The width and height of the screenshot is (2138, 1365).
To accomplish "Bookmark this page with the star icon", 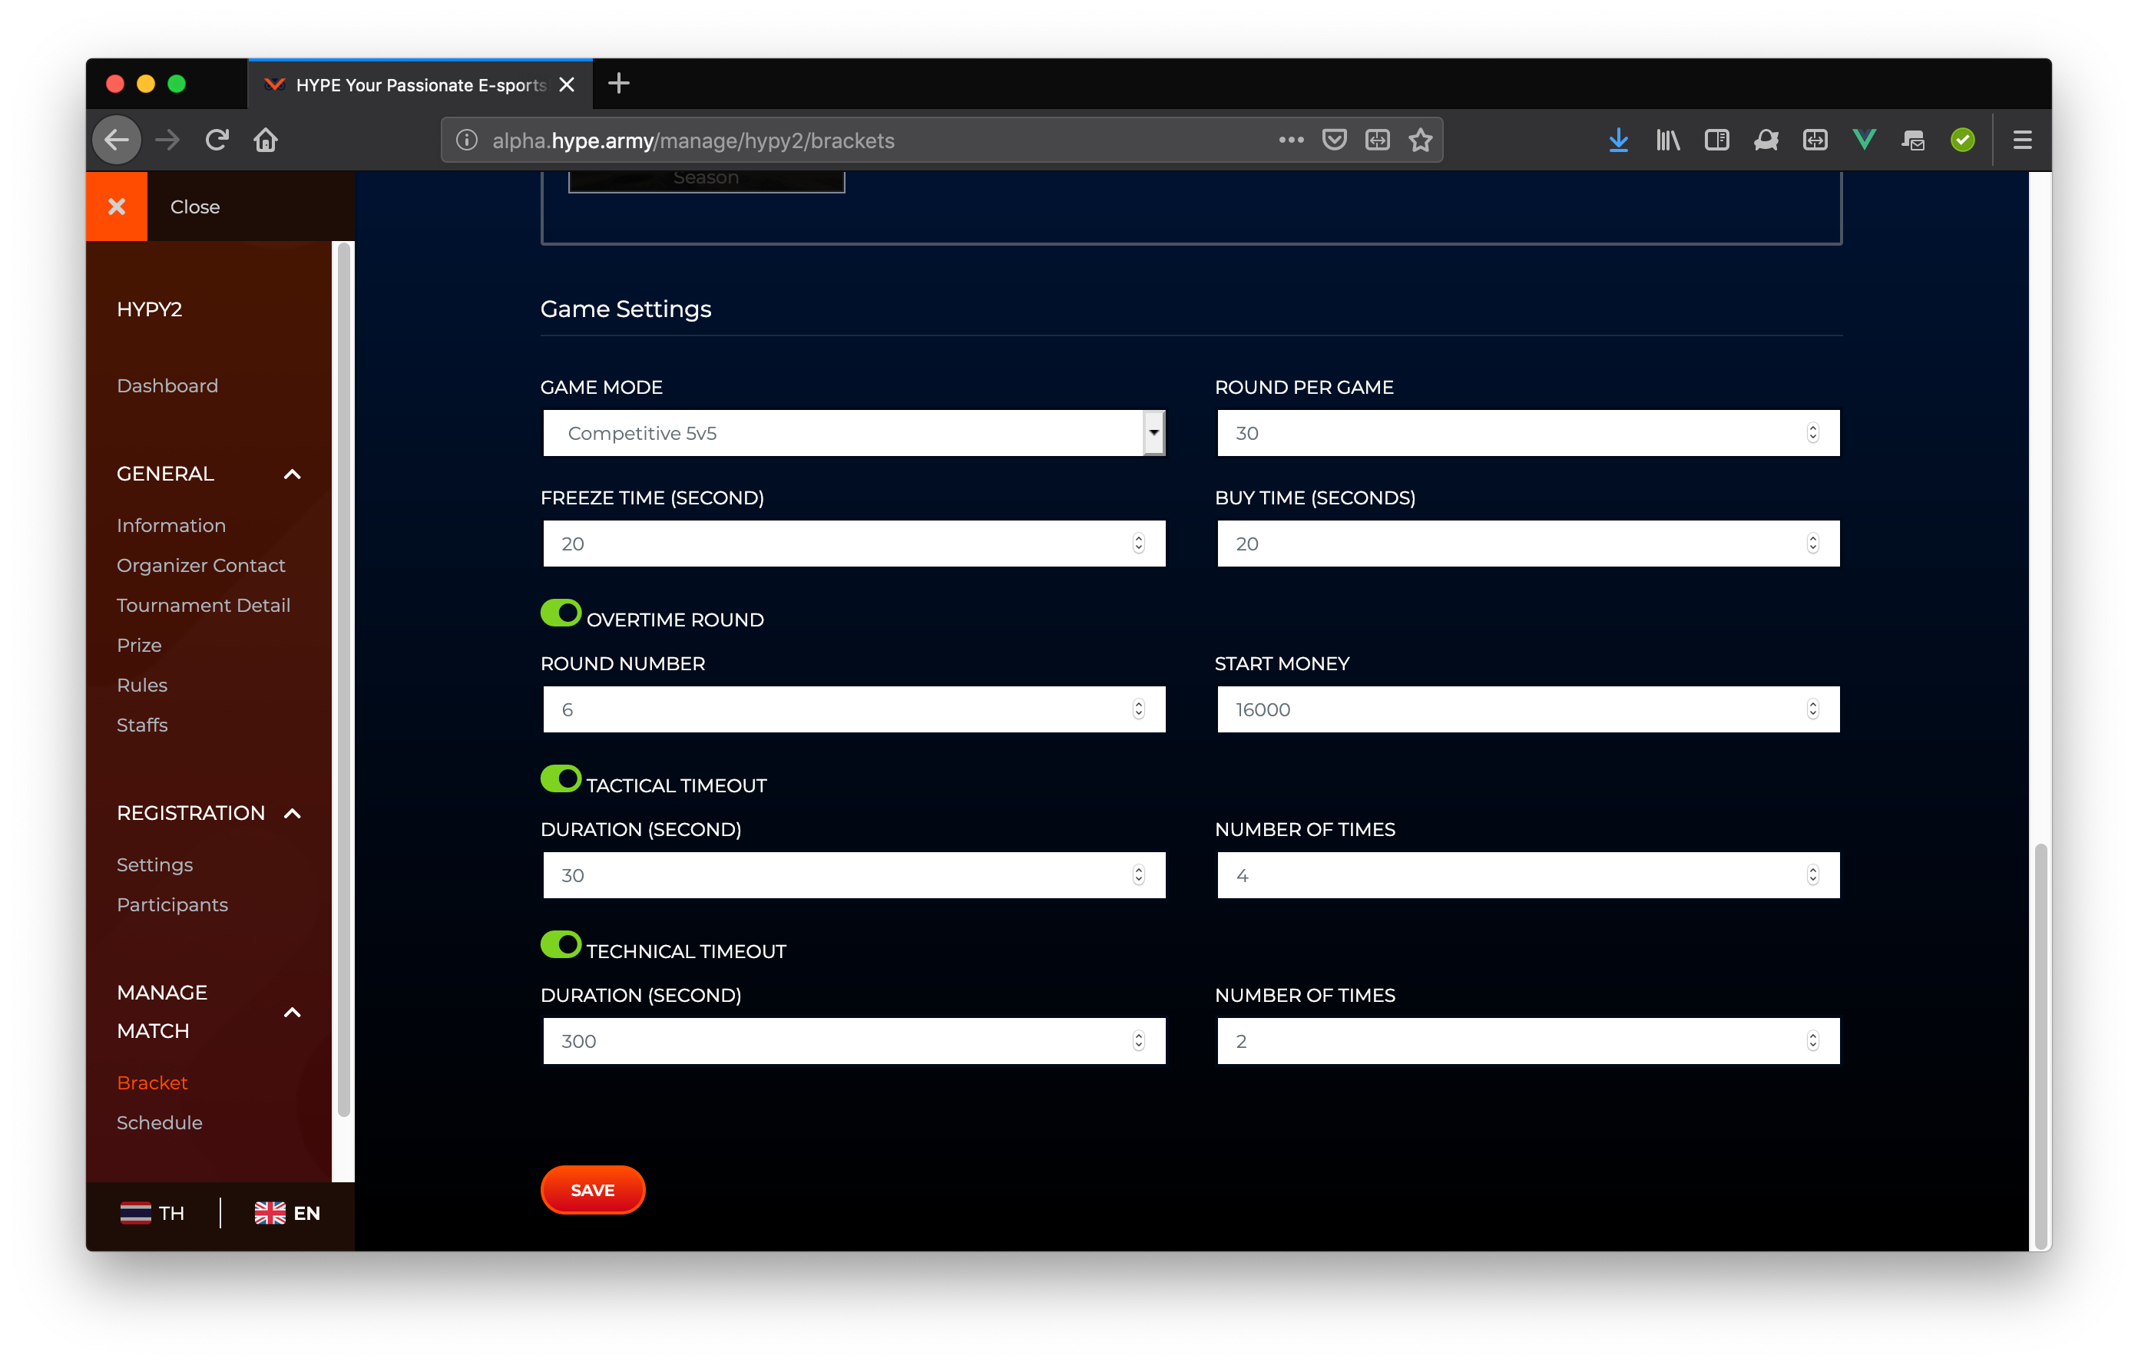I will (x=1421, y=140).
